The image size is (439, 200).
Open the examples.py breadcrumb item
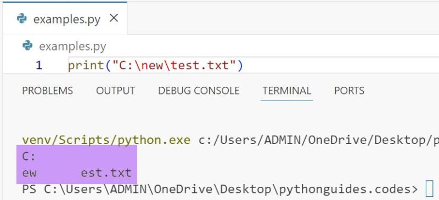(x=72, y=47)
